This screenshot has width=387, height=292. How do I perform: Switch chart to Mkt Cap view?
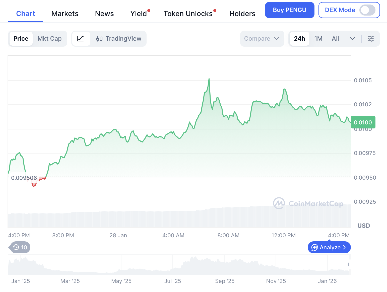click(x=50, y=39)
